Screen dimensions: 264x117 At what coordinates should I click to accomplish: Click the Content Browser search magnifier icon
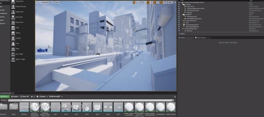(173, 100)
